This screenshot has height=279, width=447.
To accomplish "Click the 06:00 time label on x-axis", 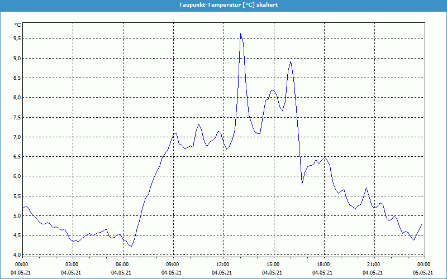I will click(122, 264).
